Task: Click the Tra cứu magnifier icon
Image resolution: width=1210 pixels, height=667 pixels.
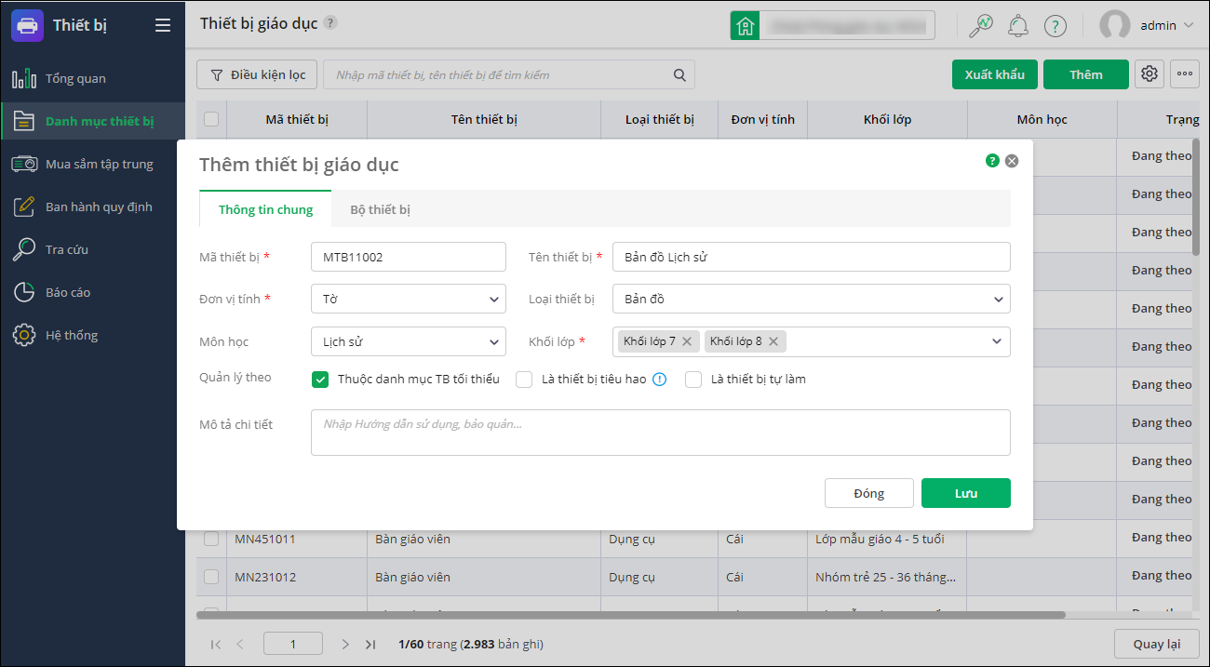Action: click(24, 249)
